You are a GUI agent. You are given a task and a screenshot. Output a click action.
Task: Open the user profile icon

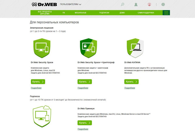(x=136, y=5)
